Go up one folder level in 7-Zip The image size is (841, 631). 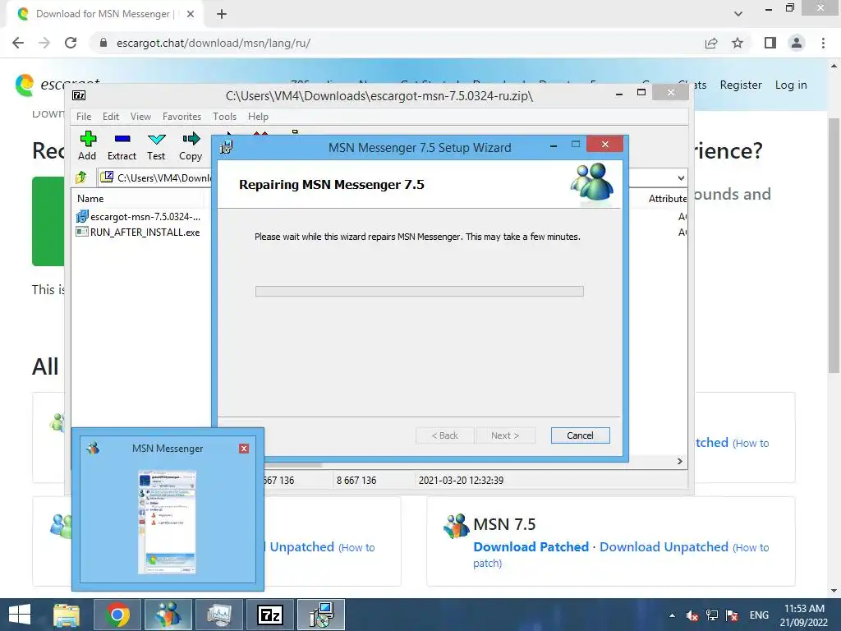[x=81, y=177]
